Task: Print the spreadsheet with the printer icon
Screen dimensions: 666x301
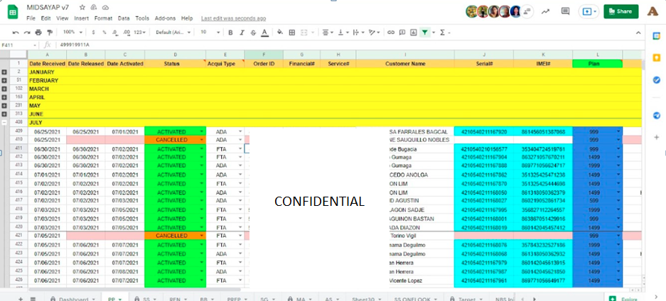Action: click(x=38, y=32)
